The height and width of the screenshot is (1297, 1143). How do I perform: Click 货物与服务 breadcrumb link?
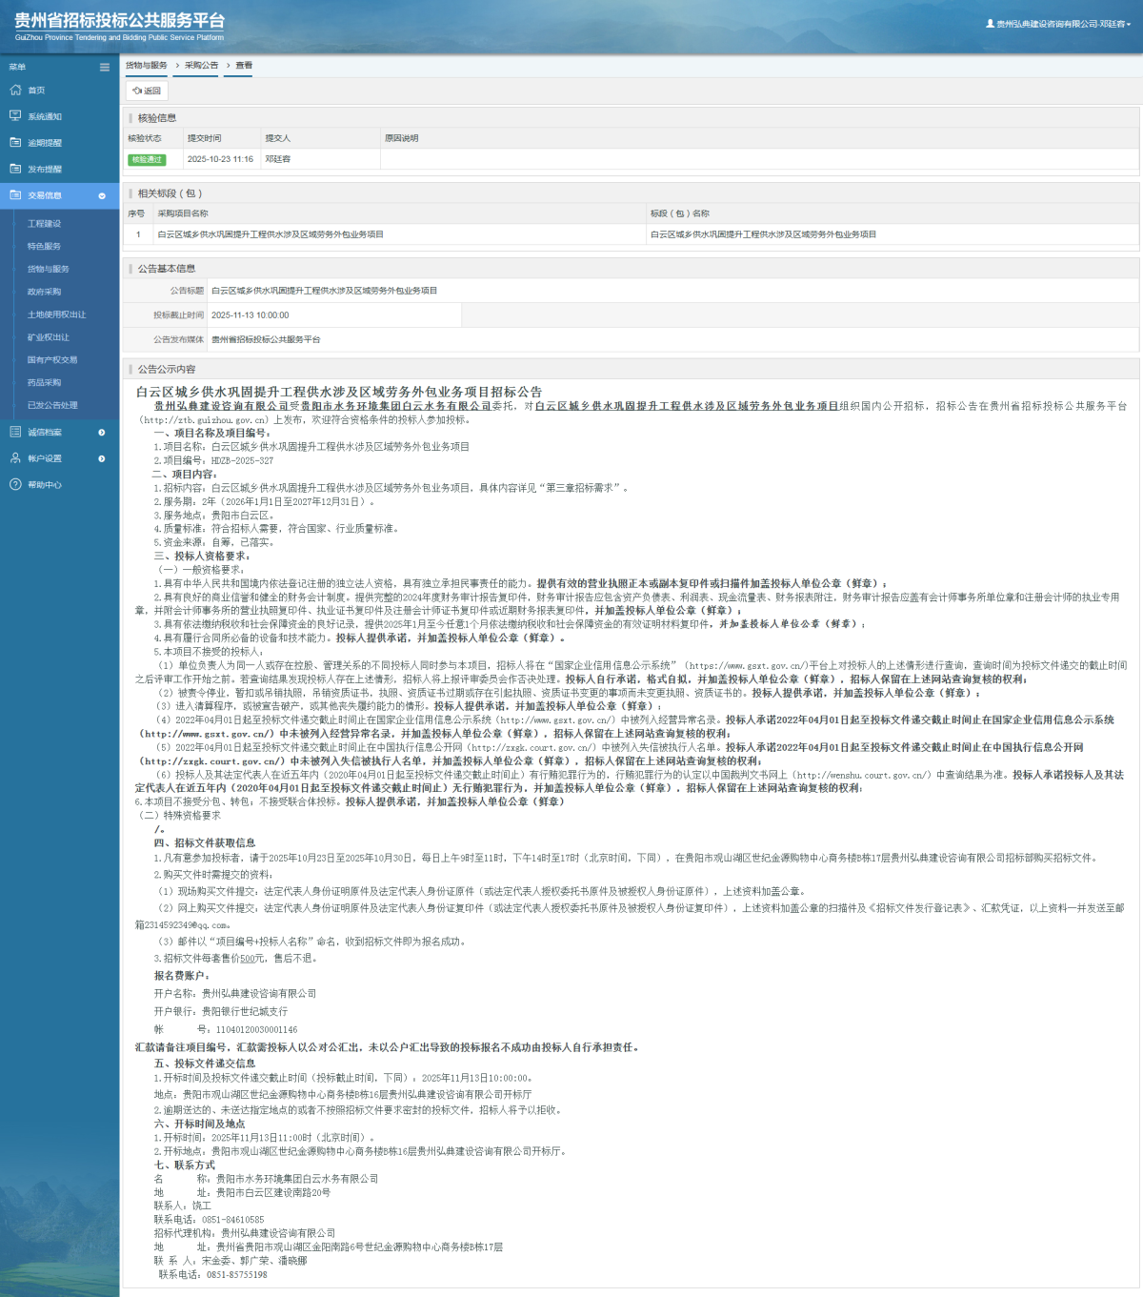(146, 65)
